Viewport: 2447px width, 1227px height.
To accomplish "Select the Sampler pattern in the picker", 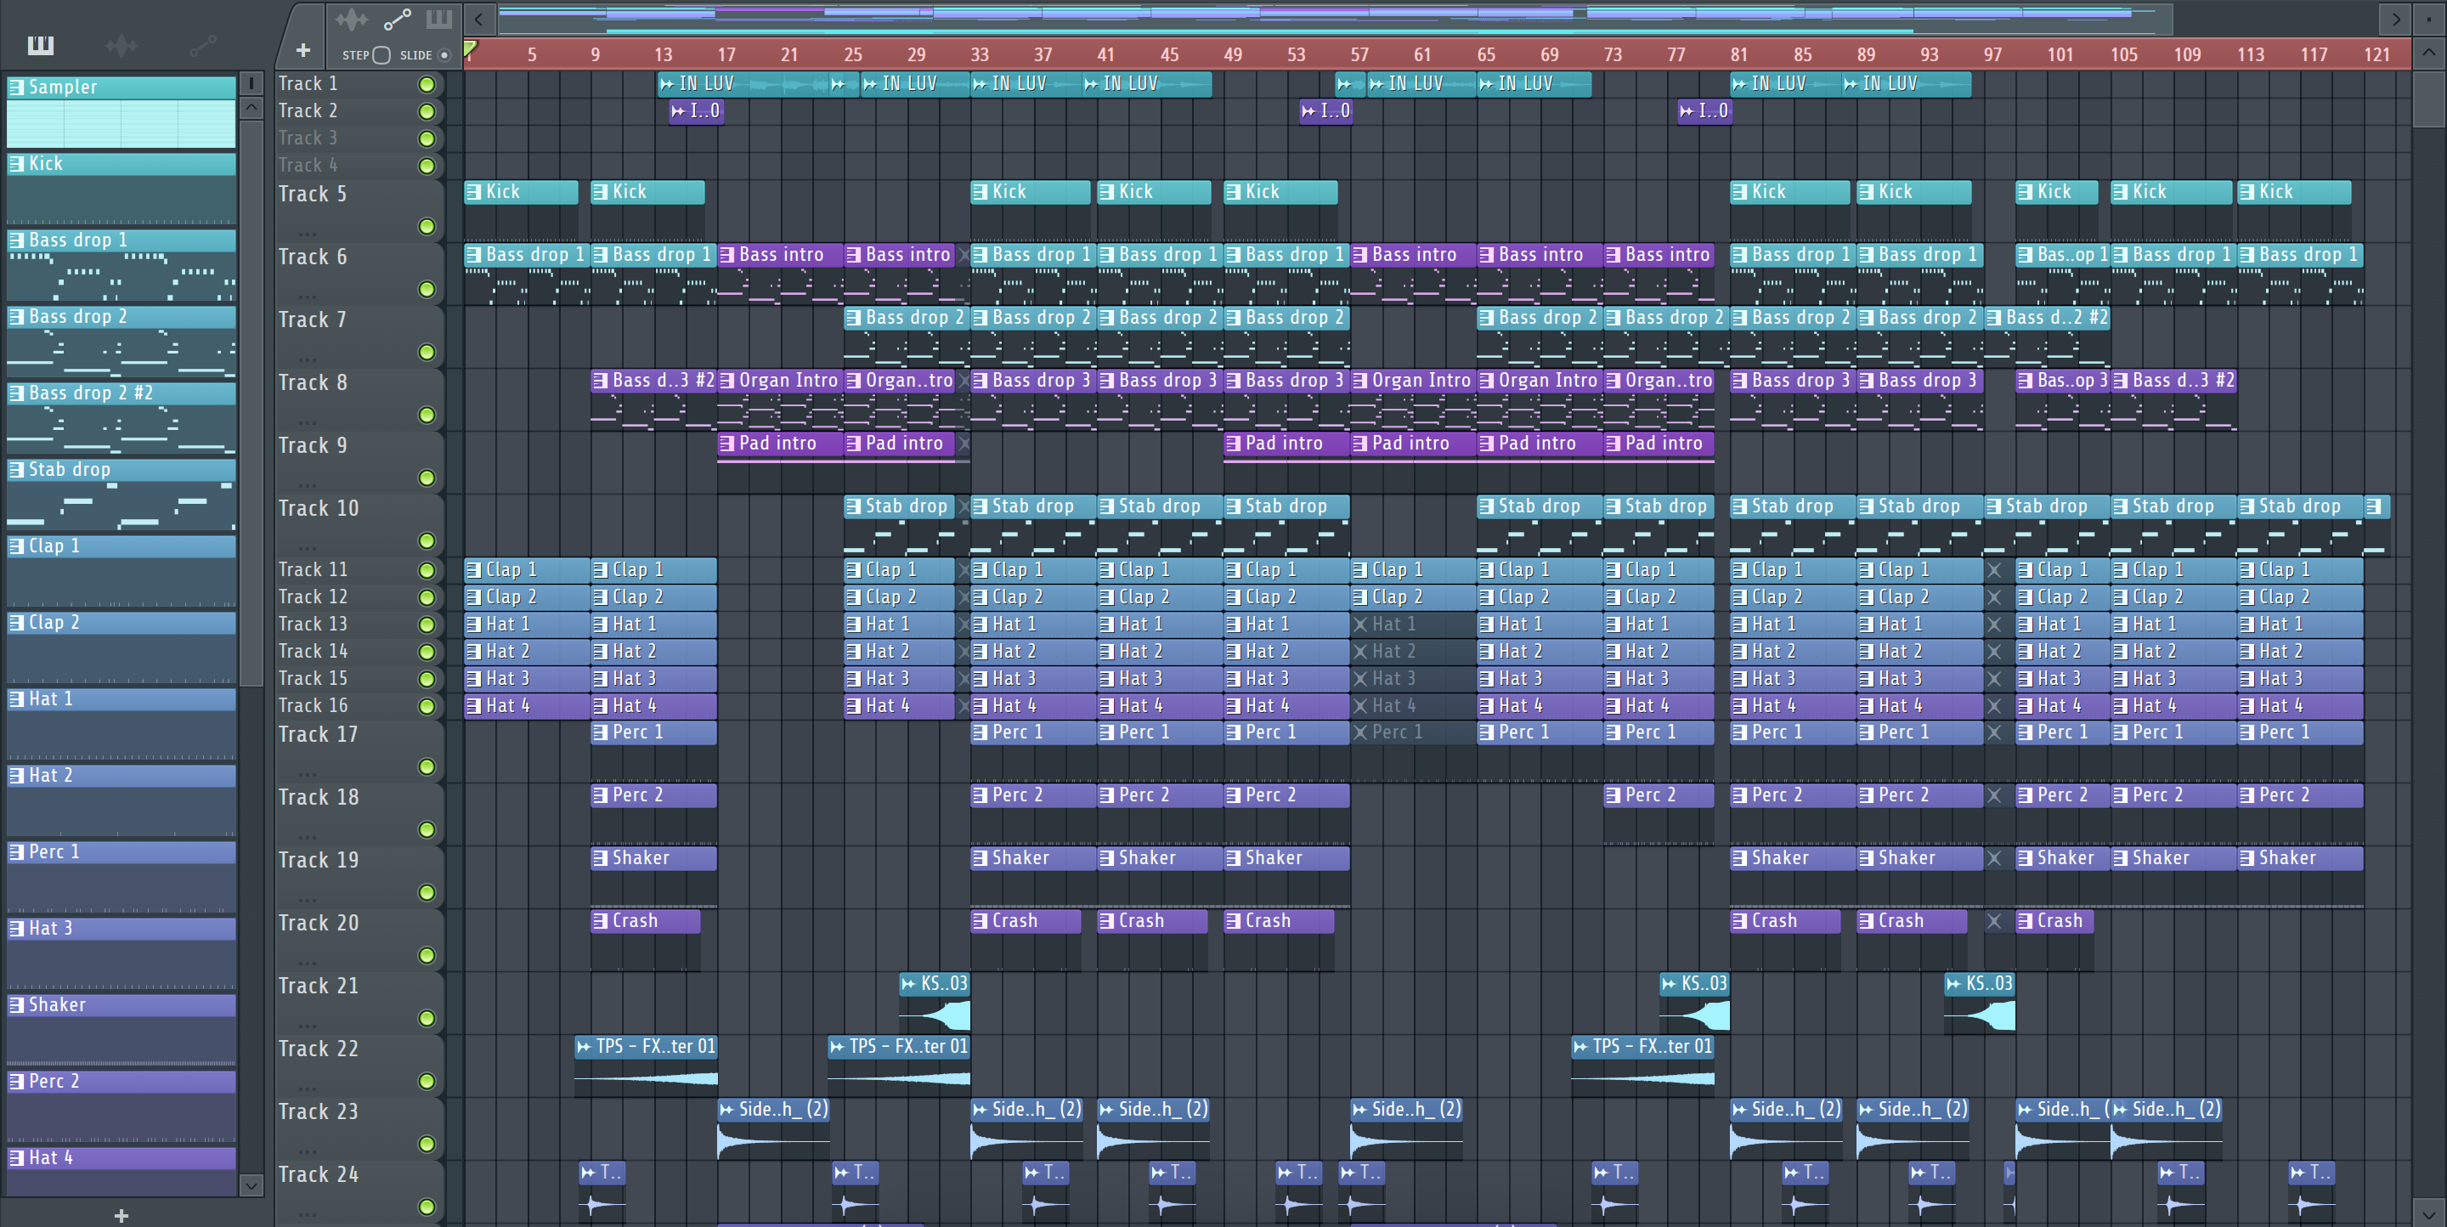I will tap(121, 111).
